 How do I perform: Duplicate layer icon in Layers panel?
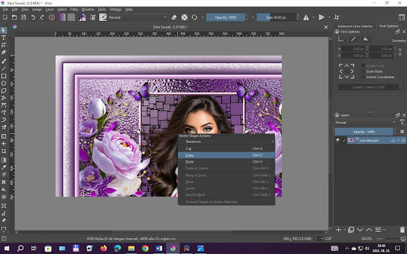pos(350,229)
